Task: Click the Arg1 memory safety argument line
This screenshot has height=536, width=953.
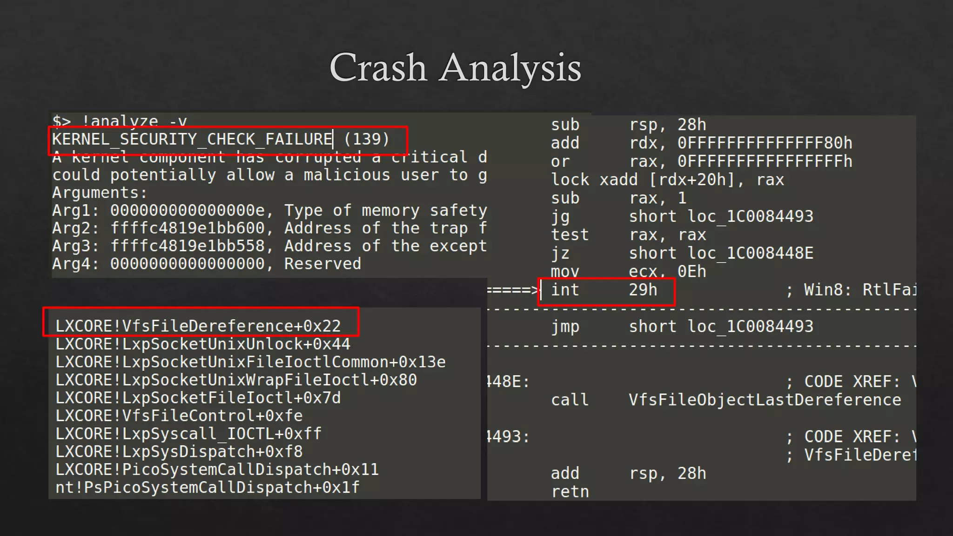Action: [269, 210]
